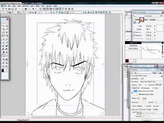Click the gray Palette Color swatch
The height and width of the screenshot is (123, 164).
coord(145,98)
